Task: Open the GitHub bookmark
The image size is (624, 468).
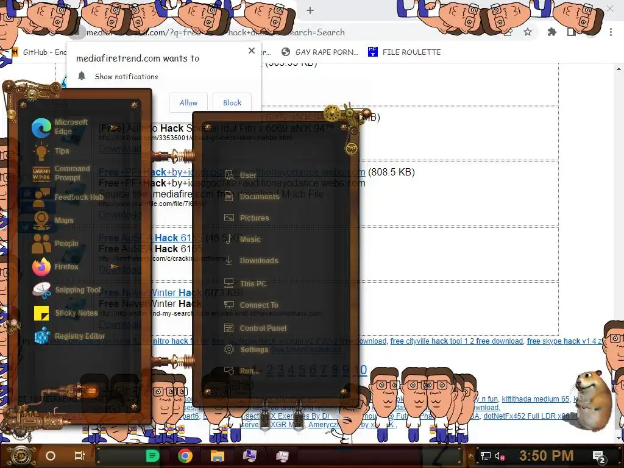Action: (x=39, y=52)
